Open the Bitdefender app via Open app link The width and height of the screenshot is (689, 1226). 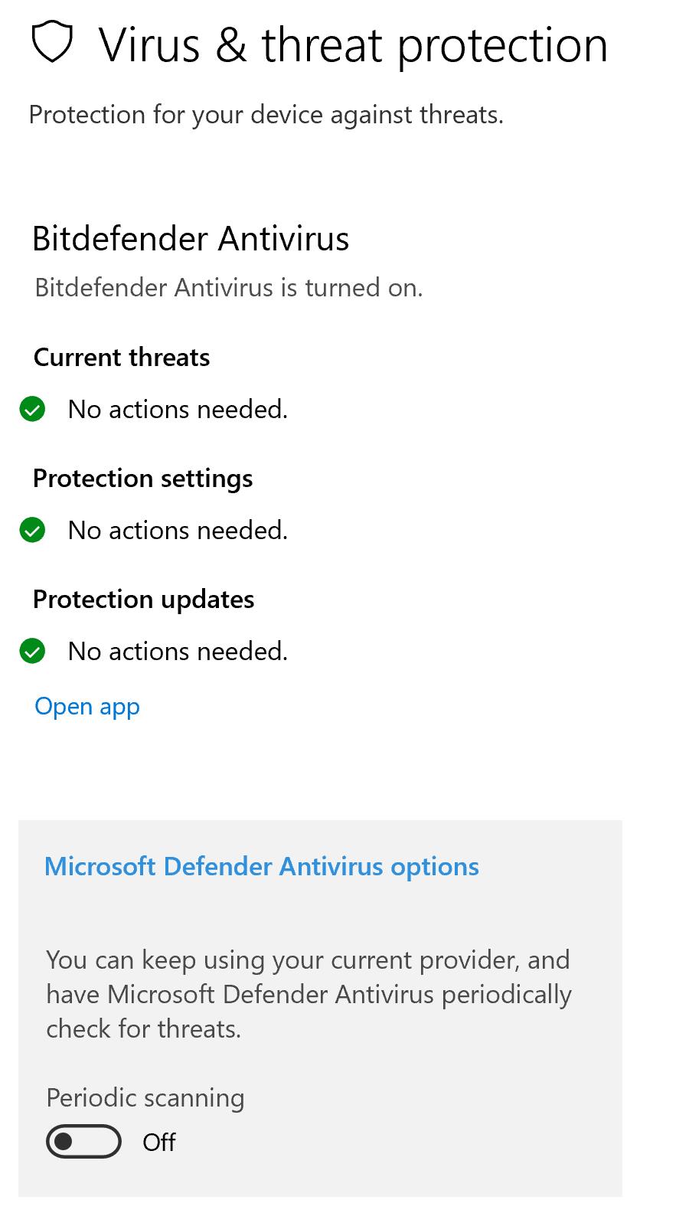(87, 706)
